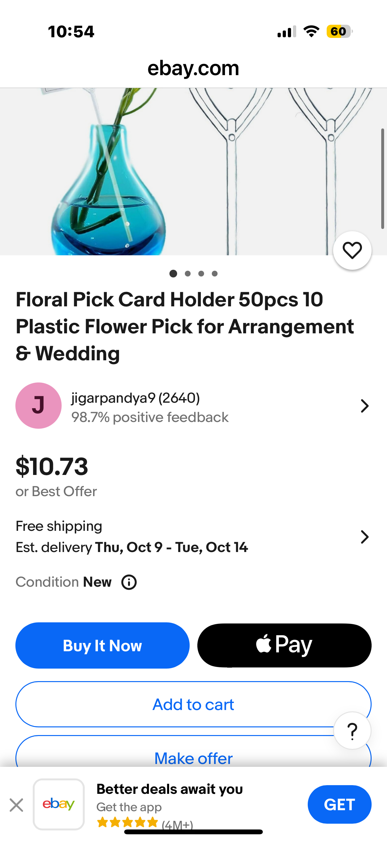Screen dimensions: 387x842
Task: Go to second product image dot
Action: pos(187,274)
